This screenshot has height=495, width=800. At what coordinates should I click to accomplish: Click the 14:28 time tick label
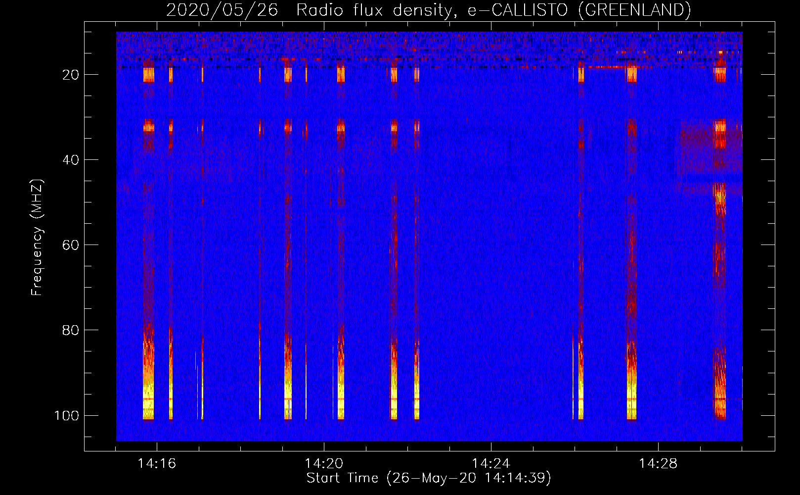658,463
